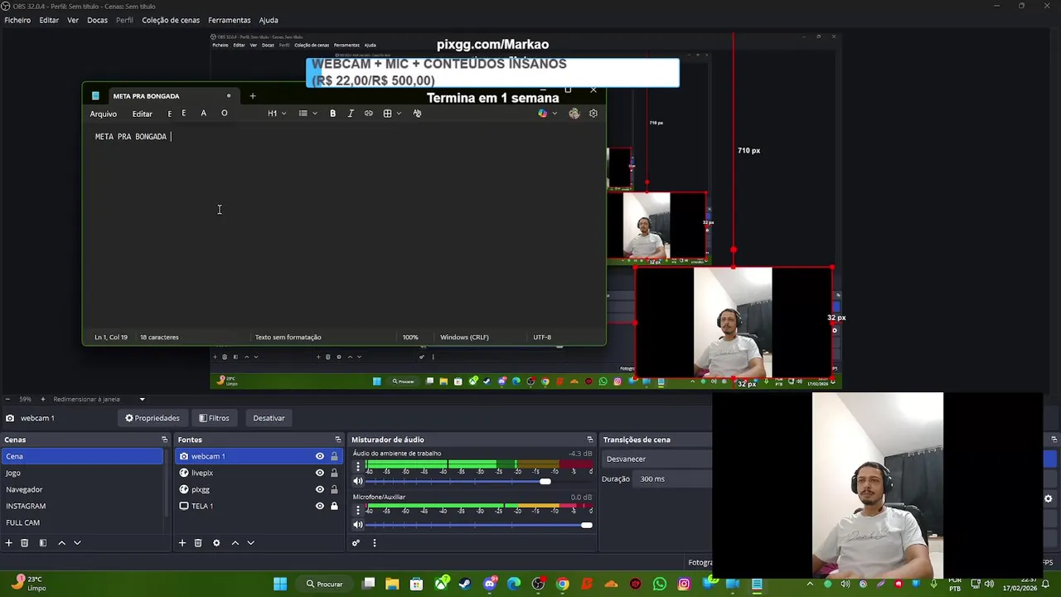1061x597 pixels.
Task: Move the selected scene up
Action: [x=61, y=543]
